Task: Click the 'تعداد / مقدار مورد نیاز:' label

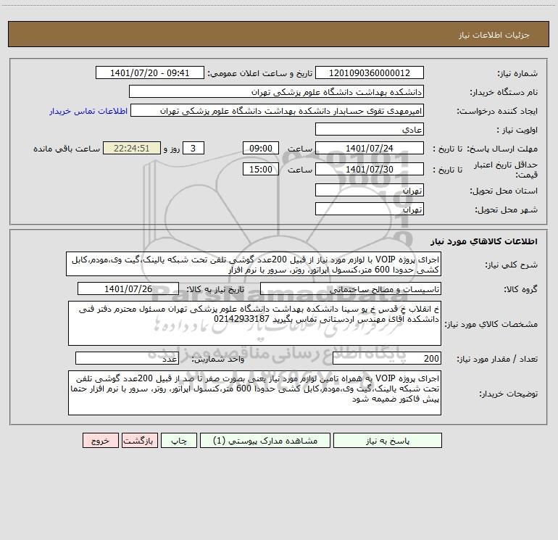Action: pyautogui.click(x=497, y=360)
